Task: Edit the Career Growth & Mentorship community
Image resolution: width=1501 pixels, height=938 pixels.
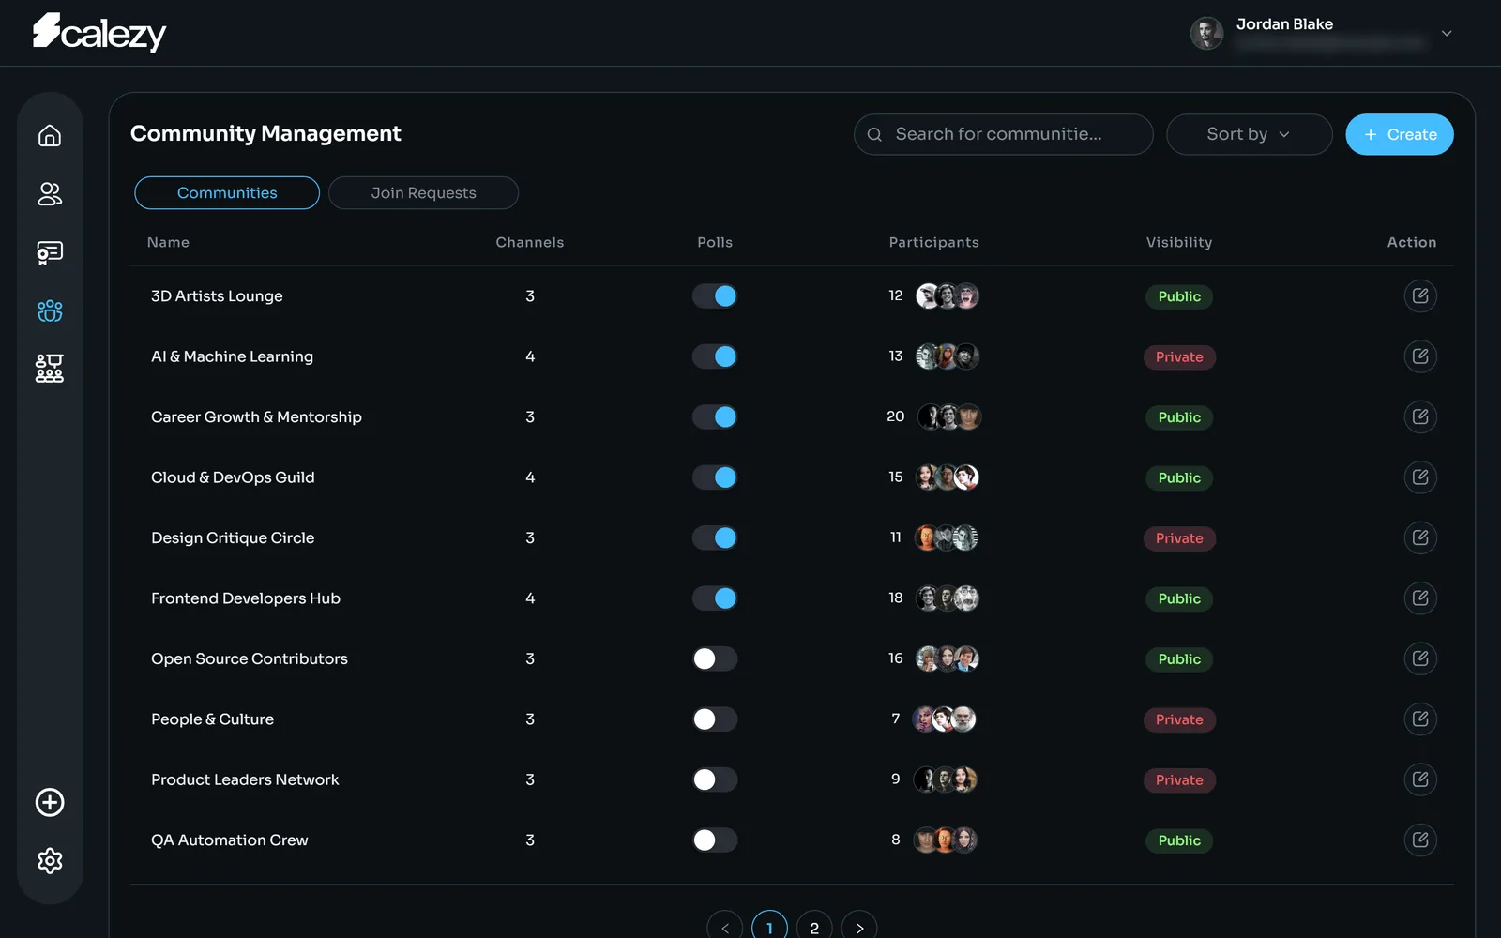Action: pyautogui.click(x=1420, y=416)
